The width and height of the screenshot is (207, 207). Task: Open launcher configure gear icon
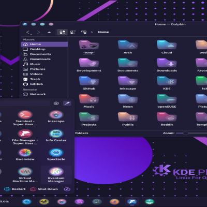56,103
